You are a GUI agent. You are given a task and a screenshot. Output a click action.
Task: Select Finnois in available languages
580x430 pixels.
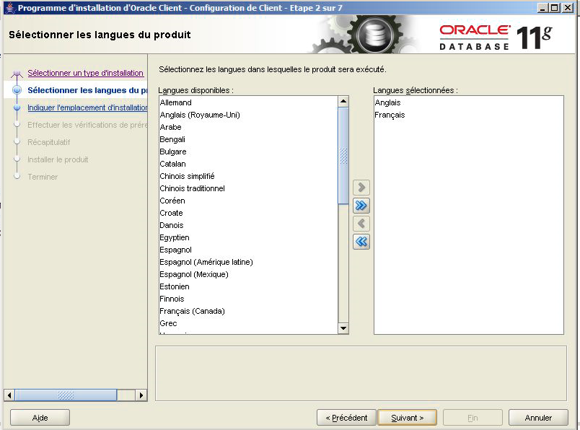tap(248, 299)
